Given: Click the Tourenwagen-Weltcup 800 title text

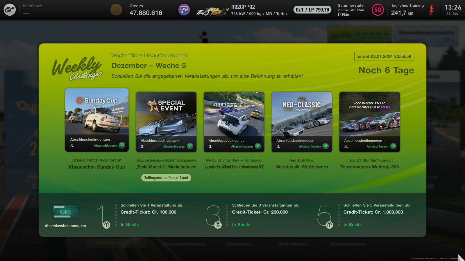Looking at the screenshot, I should point(370,167).
